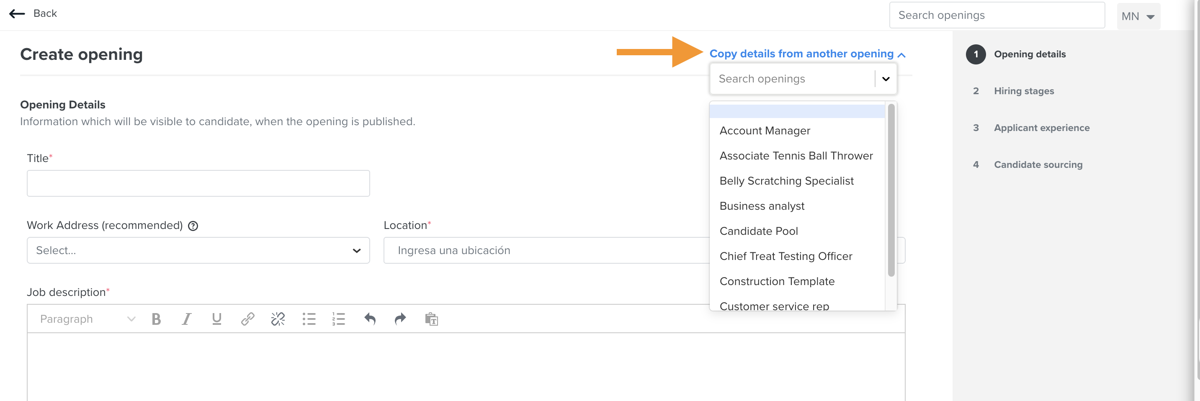Click the Work Address help icon
This screenshot has width=1200, height=401.
193,226
